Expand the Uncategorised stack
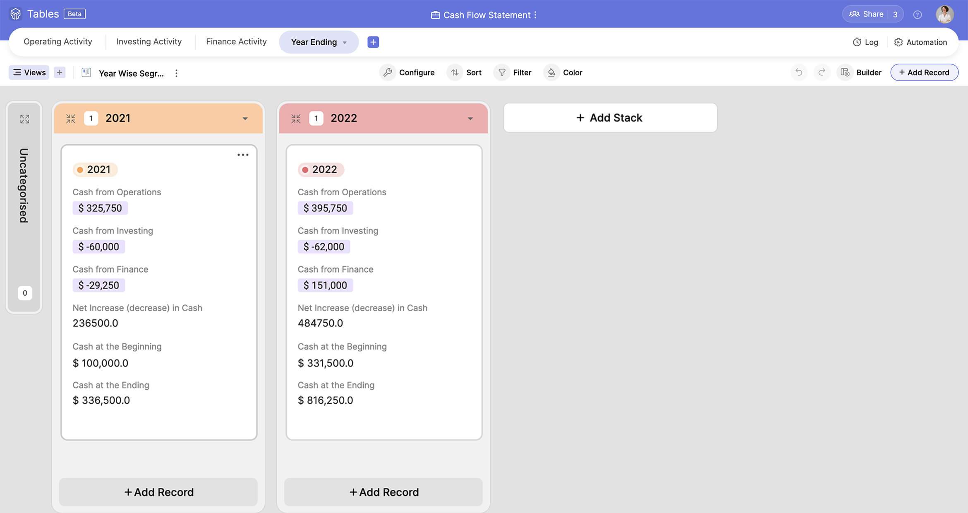 tap(25, 119)
